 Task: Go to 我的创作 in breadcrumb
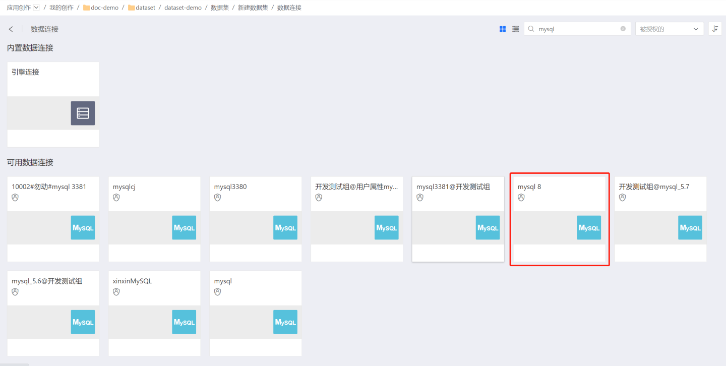pyautogui.click(x=61, y=8)
